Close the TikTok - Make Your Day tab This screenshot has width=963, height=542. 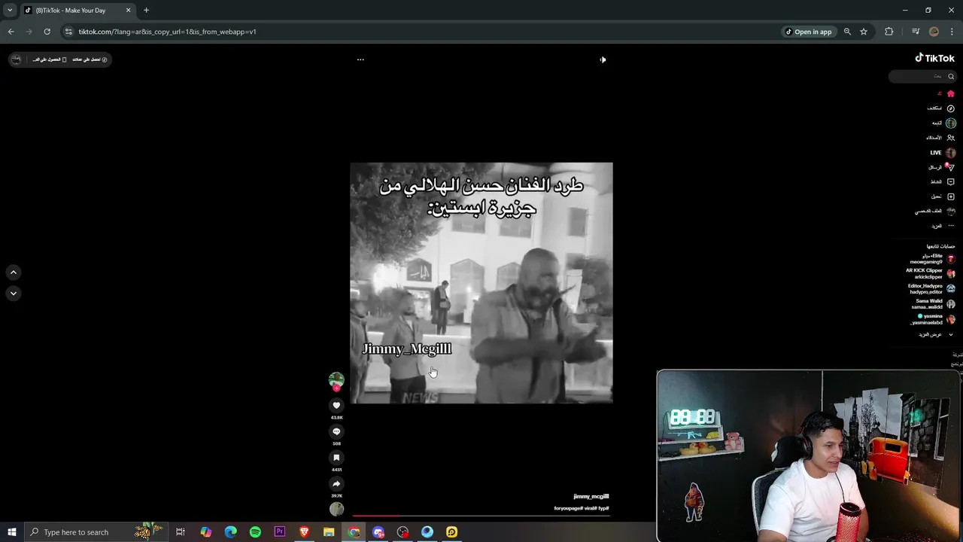(128, 11)
